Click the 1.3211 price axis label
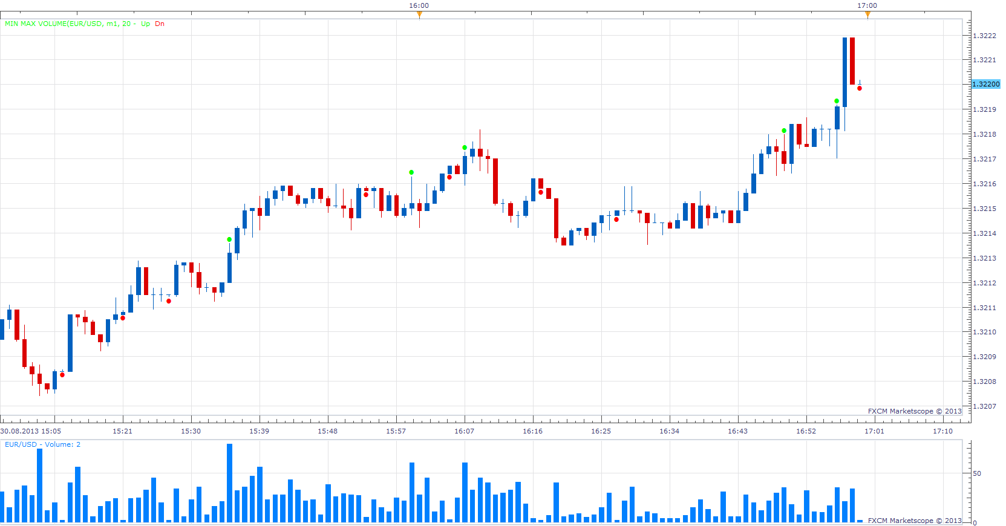Screen dimensions: 1006x526 pos(984,308)
